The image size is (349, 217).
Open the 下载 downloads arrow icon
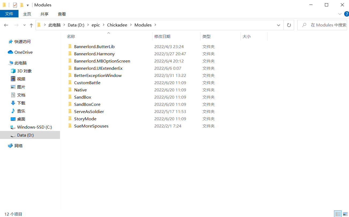click(13, 103)
